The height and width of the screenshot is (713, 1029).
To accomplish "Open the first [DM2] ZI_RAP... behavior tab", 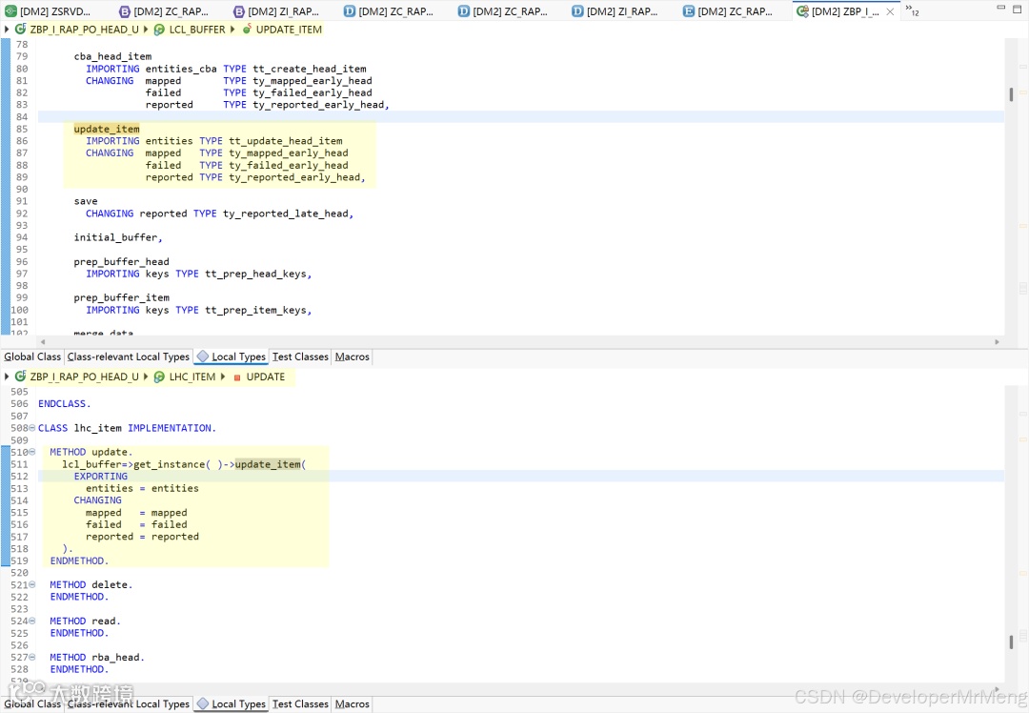I will click(276, 11).
